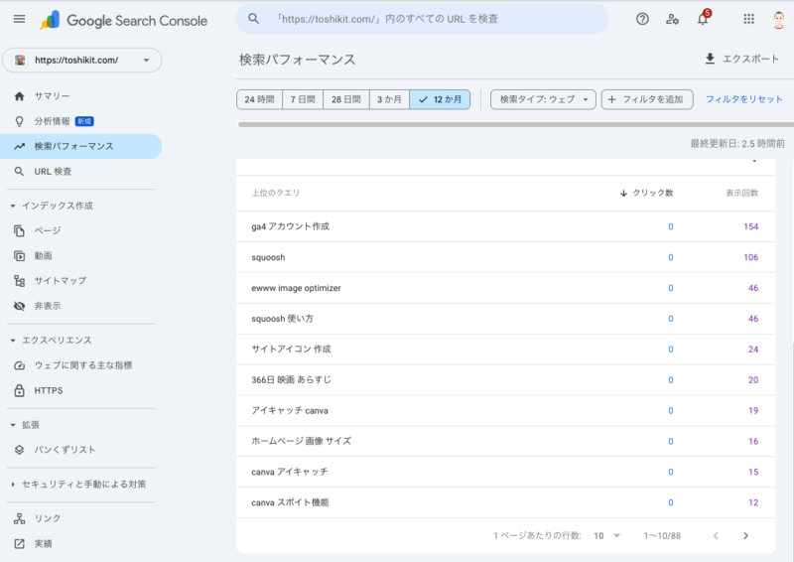794x562 pixels.
Task: Open the hamburger main menu
Action: tap(19, 19)
